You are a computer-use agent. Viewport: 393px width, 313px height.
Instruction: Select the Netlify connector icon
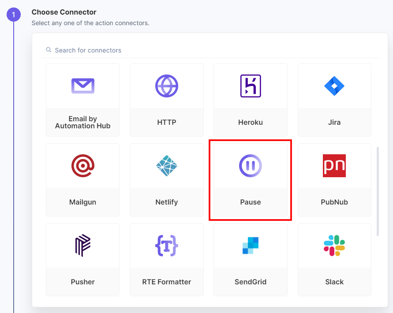point(166,166)
